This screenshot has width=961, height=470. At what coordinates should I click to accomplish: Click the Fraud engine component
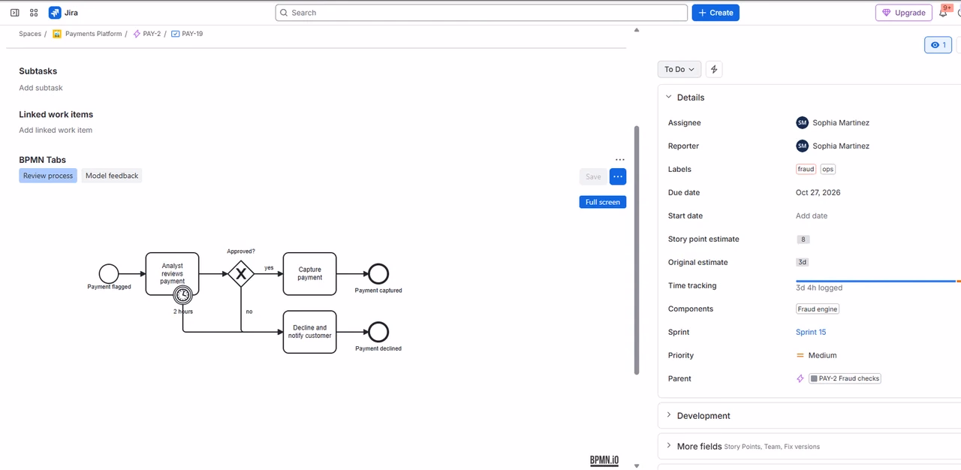[818, 309]
